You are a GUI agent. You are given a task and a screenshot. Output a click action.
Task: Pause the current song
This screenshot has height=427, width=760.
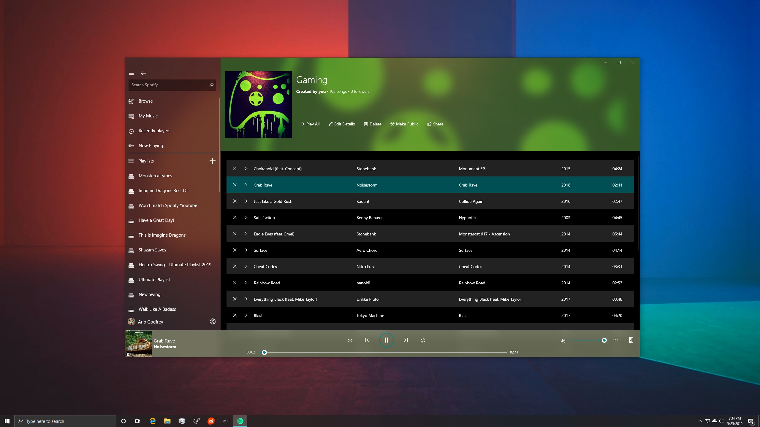click(386, 340)
